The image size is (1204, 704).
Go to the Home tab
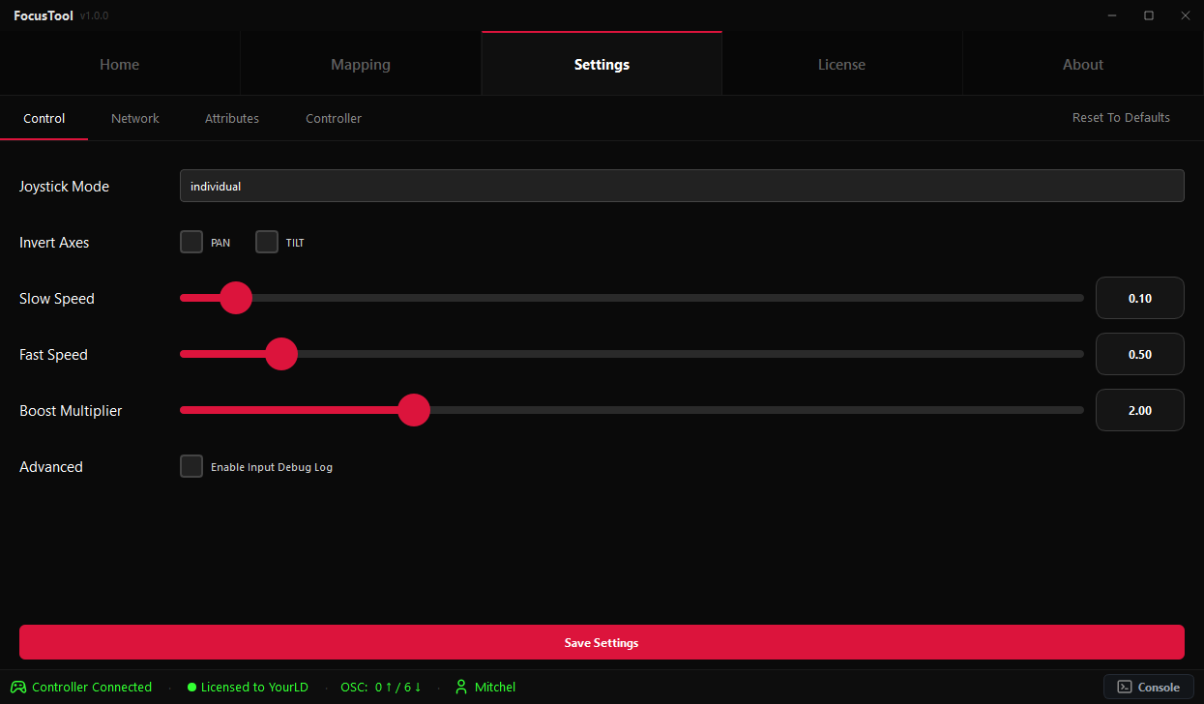pos(120,64)
